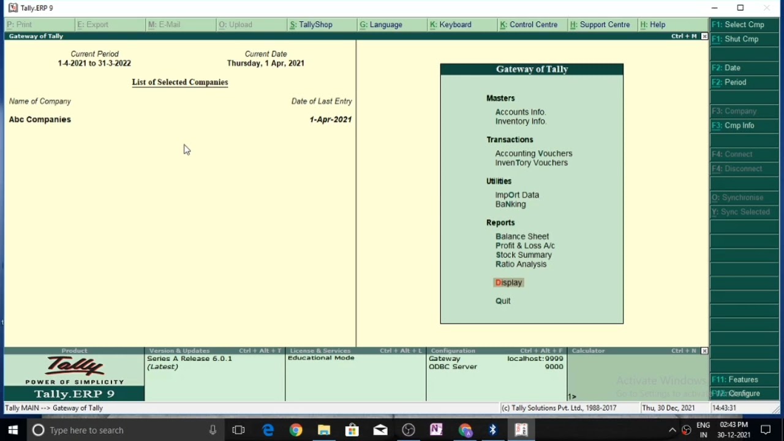
Task: Click F2: Period button
Action: [x=744, y=82]
